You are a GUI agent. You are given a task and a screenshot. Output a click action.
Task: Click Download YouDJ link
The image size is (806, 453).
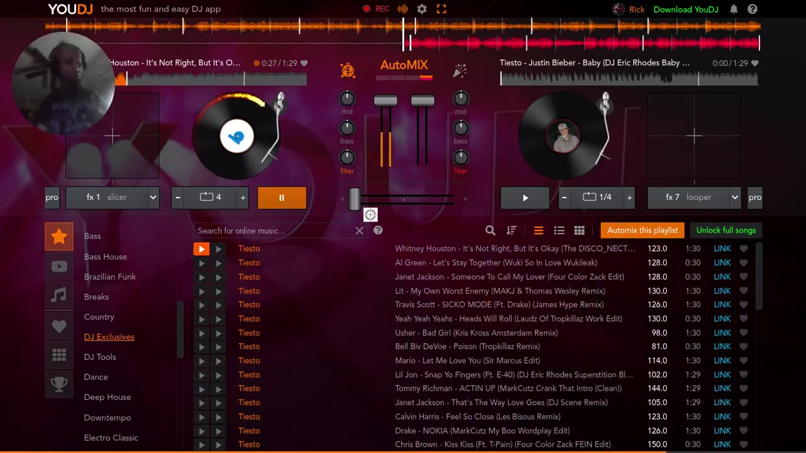tap(686, 9)
